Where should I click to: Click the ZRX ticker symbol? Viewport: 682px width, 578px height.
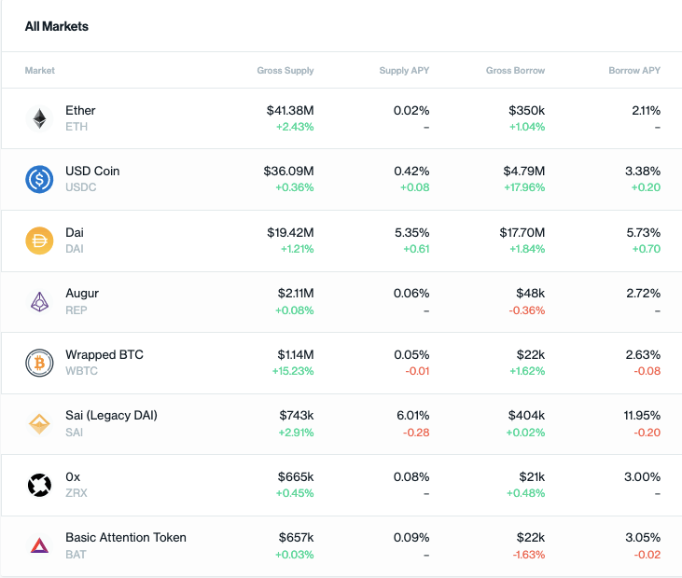click(77, 493)
